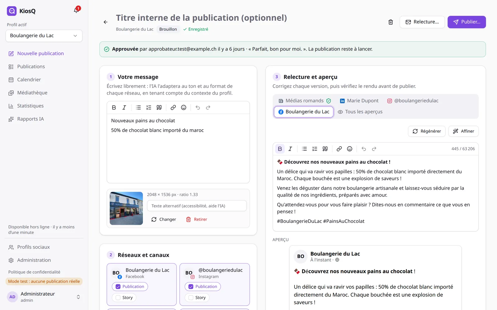
Task: Go back using the arrow beside the title
Action: pyautogui.click(x=106, y=22)
